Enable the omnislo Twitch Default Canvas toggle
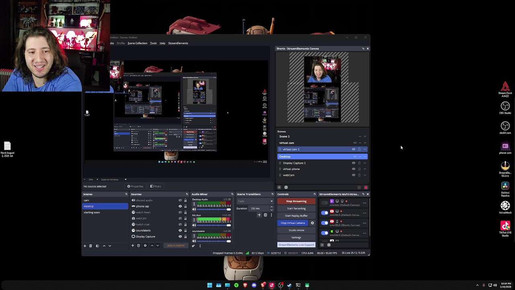This screenshot has height=290, width=515. 325,203
